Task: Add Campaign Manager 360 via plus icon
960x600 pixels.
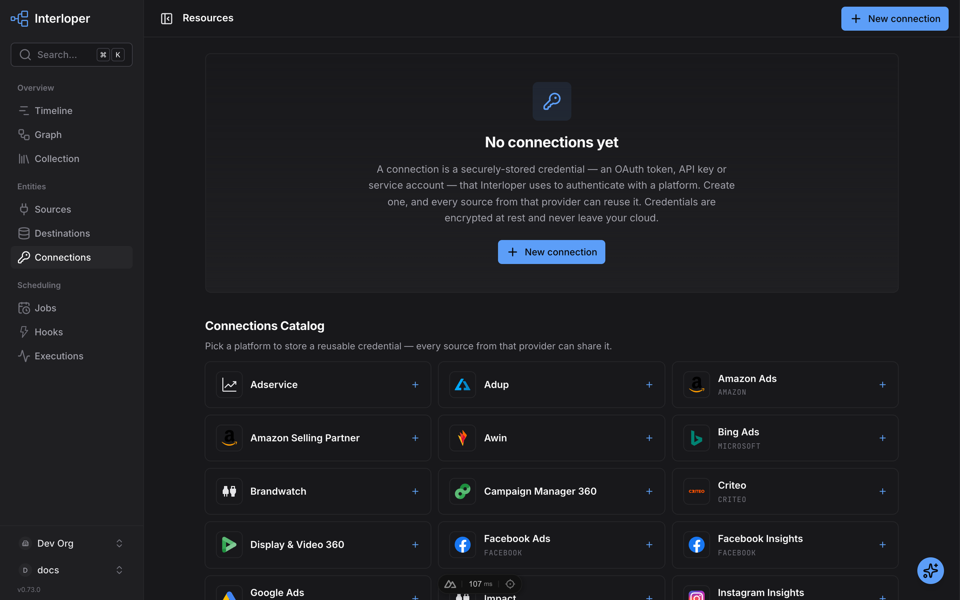Action: tap(649, 491)
